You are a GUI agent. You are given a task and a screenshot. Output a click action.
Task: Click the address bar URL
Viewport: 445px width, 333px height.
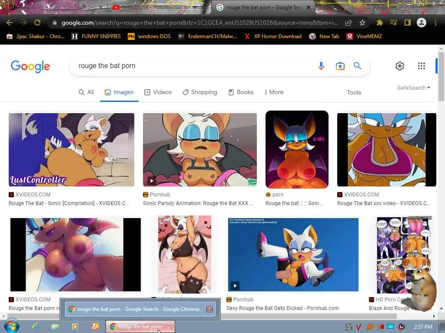click(200, 23)
